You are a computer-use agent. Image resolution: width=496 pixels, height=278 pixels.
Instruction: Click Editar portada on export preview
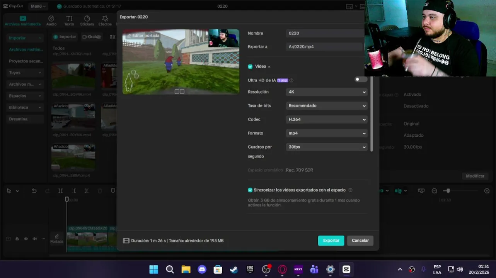click(x=143, y=36)
